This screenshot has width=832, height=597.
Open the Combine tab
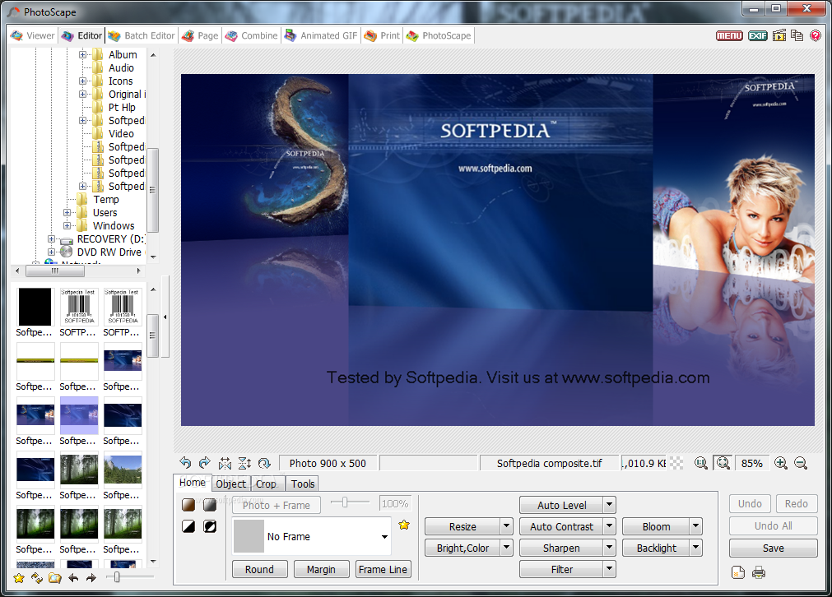coord(252,35)
